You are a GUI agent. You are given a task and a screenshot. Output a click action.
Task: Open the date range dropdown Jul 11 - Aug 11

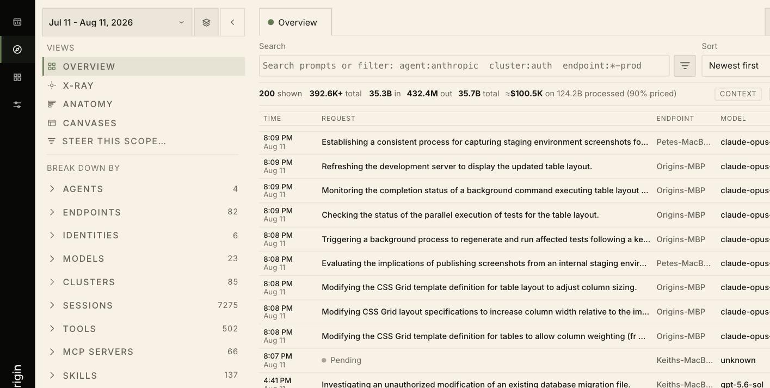[x=117, y=22]
